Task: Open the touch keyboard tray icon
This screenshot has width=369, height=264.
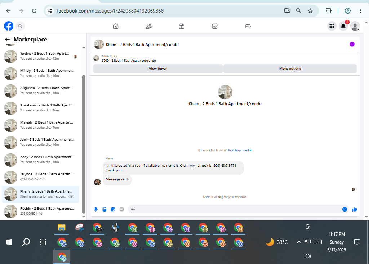Action: tap(318, 242)
